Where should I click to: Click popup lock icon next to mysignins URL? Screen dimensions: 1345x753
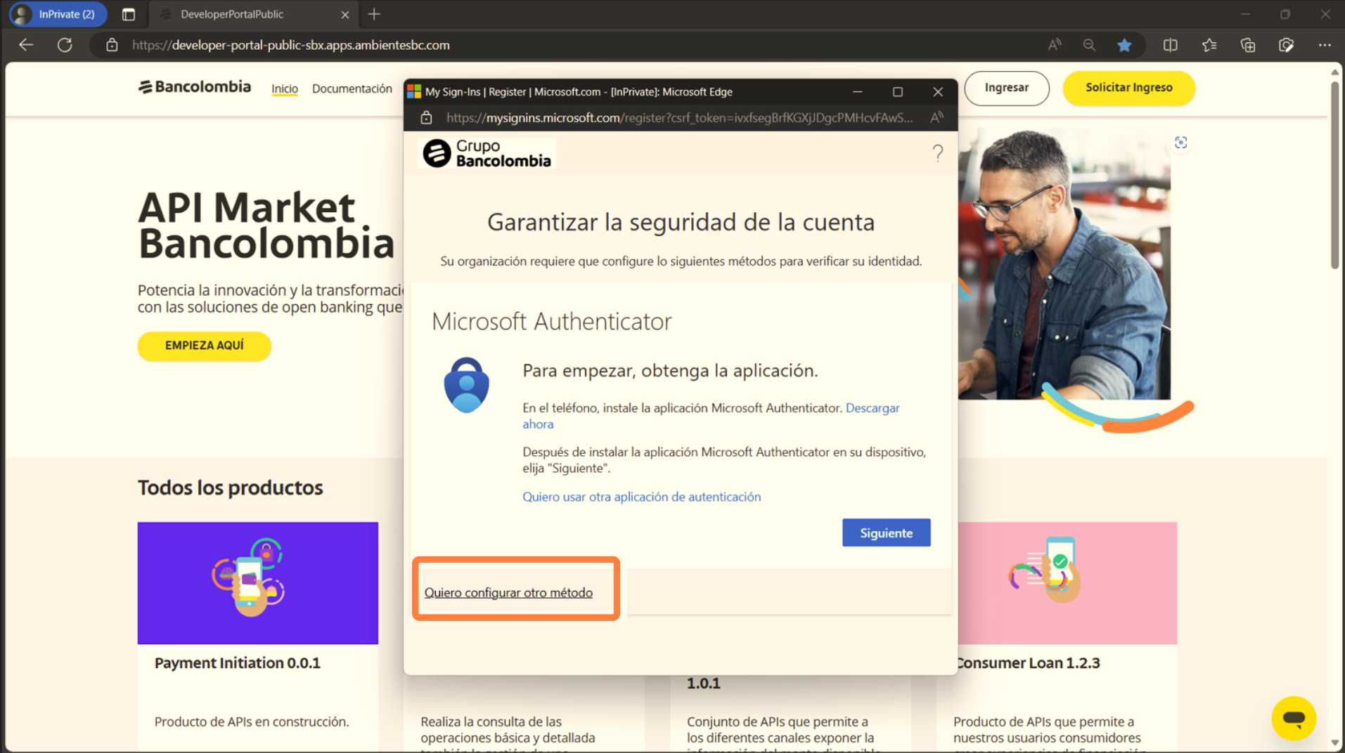[426, 118]
